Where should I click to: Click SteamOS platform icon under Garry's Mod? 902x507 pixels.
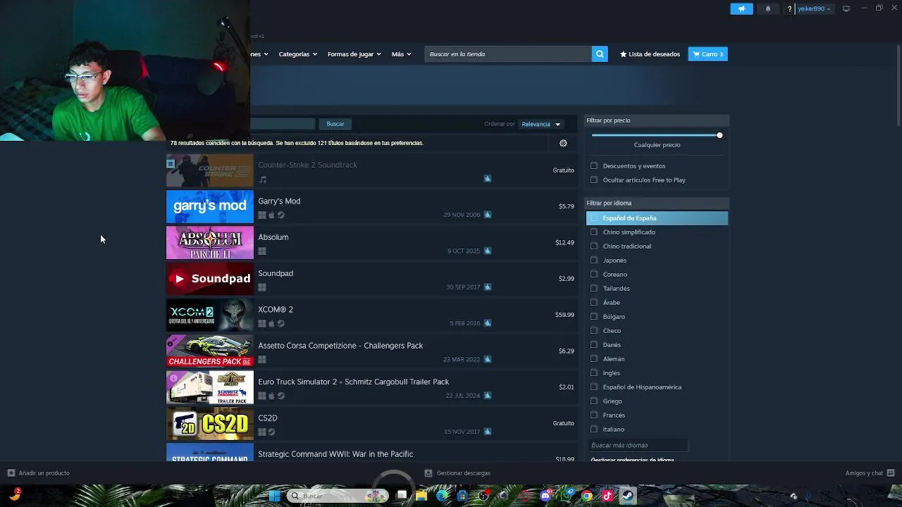(x=280, y=215)
